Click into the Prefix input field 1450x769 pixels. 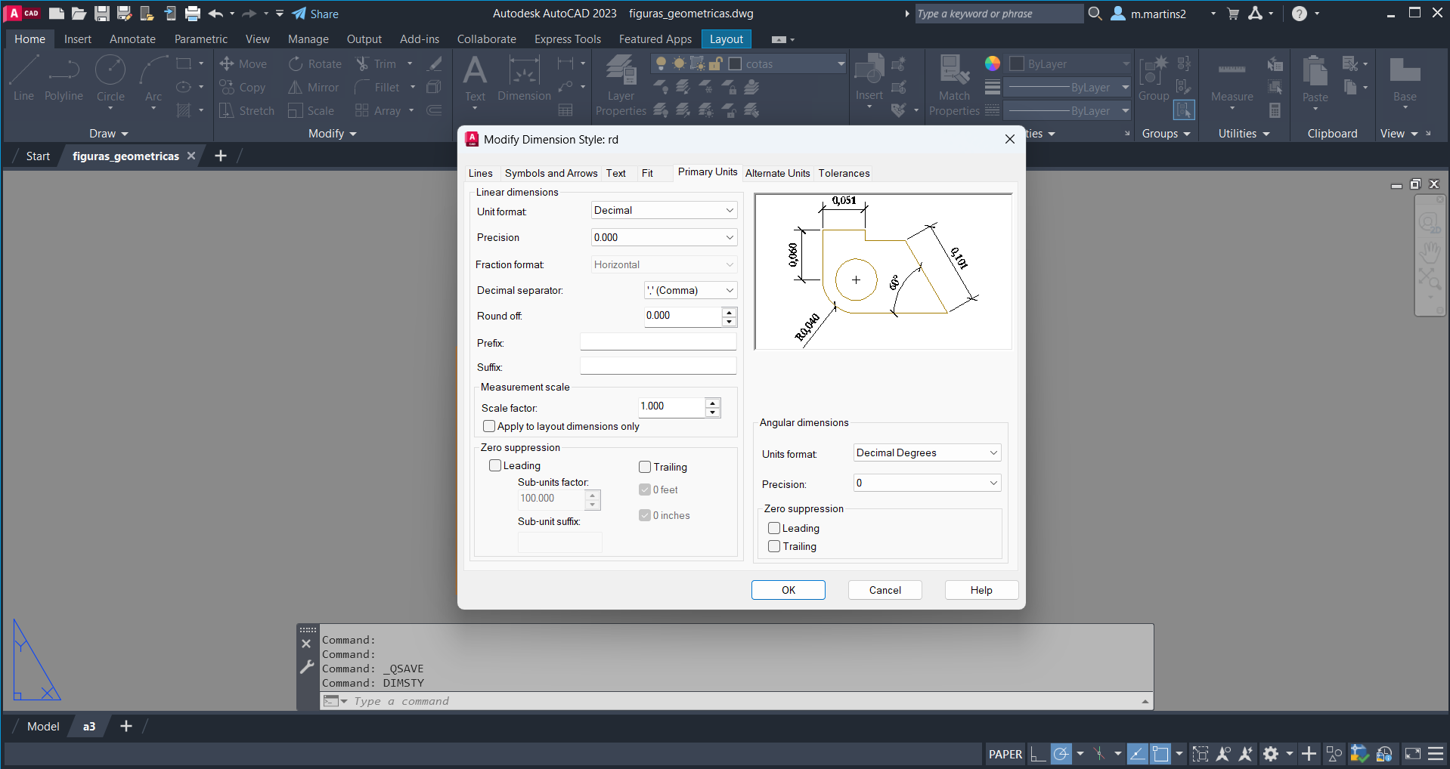click(x=658, y=343)
